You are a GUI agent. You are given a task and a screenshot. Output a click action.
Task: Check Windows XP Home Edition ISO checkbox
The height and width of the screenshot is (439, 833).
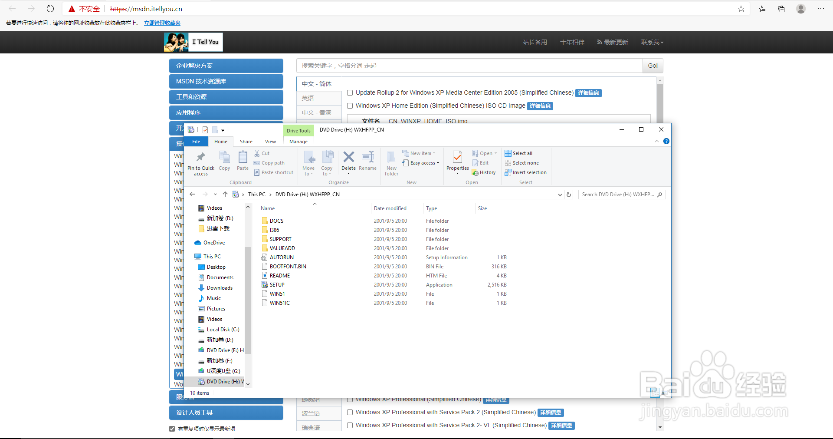point(350,106)
